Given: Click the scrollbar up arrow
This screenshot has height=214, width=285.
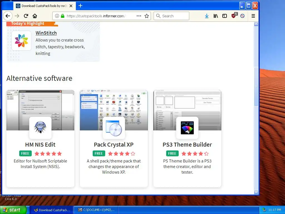Looking at the screenshot, I should pyautogui.click(x=256, y=24).
